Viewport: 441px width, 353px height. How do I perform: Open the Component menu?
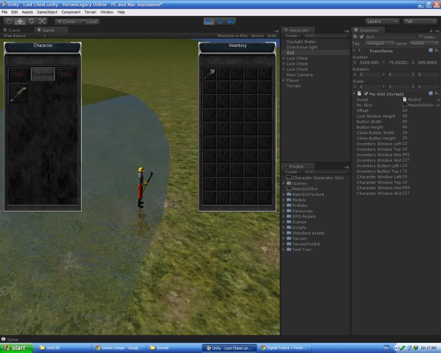pyautogui.click(x=71, y=12)
